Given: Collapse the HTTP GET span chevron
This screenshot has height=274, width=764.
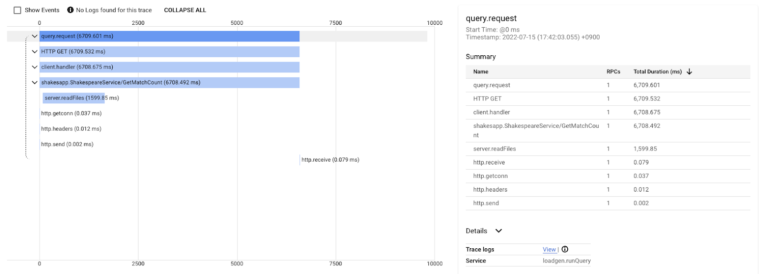Looking at the screenshot, I should pyautogui.click(x=34, y=51).
